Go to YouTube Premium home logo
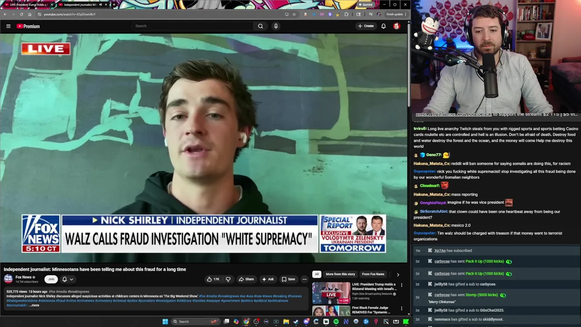581x327 pixels. [x=28, y=26]
